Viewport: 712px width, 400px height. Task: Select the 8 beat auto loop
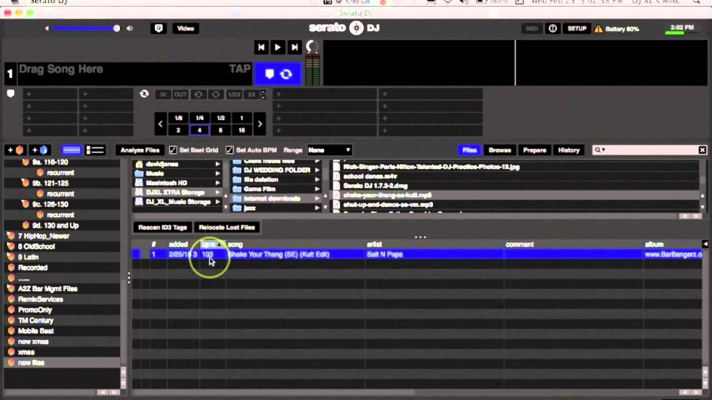tap(221, 130)
